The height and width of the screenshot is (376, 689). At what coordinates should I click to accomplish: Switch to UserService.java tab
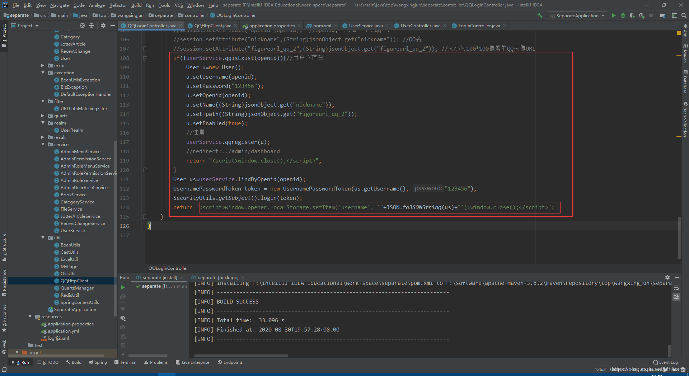tap(366, 25)
